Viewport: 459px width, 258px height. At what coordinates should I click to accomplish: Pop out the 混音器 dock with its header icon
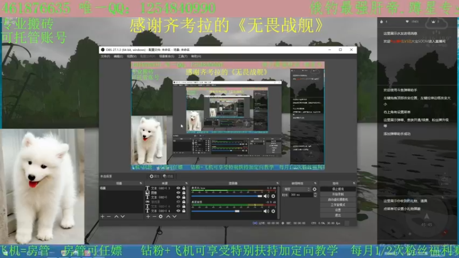coord(278,183)
